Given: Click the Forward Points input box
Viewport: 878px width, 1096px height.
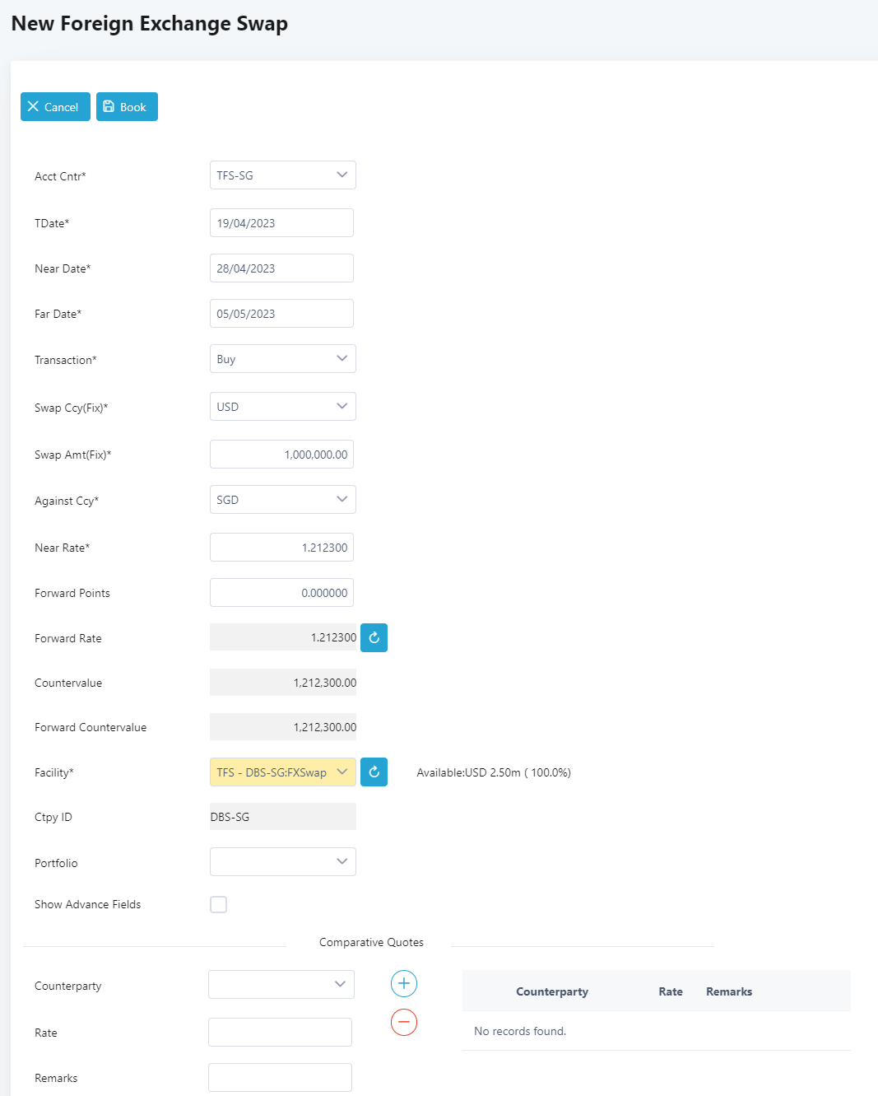Looking at the screenshot, I should [281, 593].
